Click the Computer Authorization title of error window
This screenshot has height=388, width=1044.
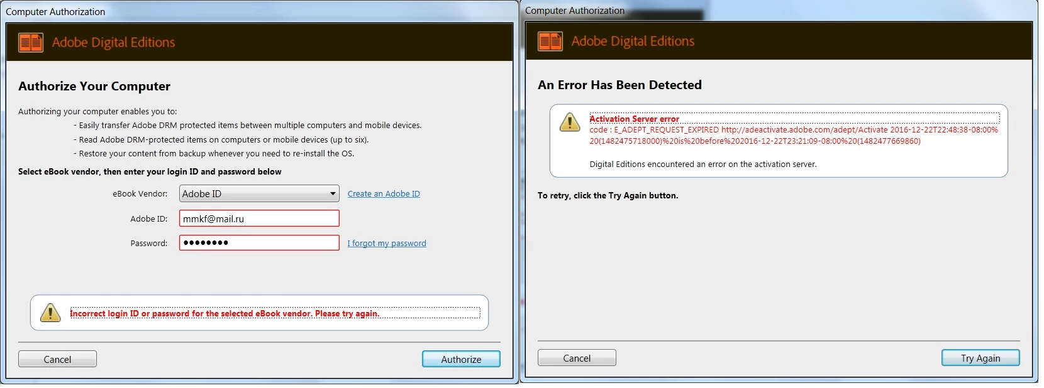point(575,11)
